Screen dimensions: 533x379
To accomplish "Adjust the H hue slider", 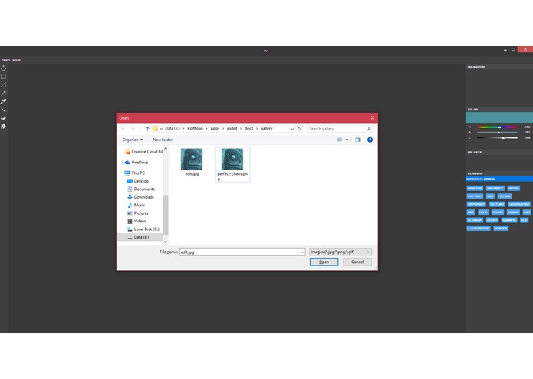I will (x=497, y=127).
